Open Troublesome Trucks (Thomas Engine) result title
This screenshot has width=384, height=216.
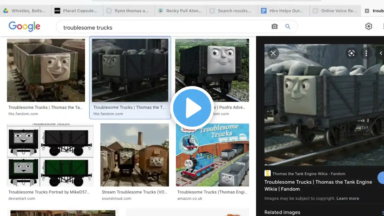[x=212, y=192]
